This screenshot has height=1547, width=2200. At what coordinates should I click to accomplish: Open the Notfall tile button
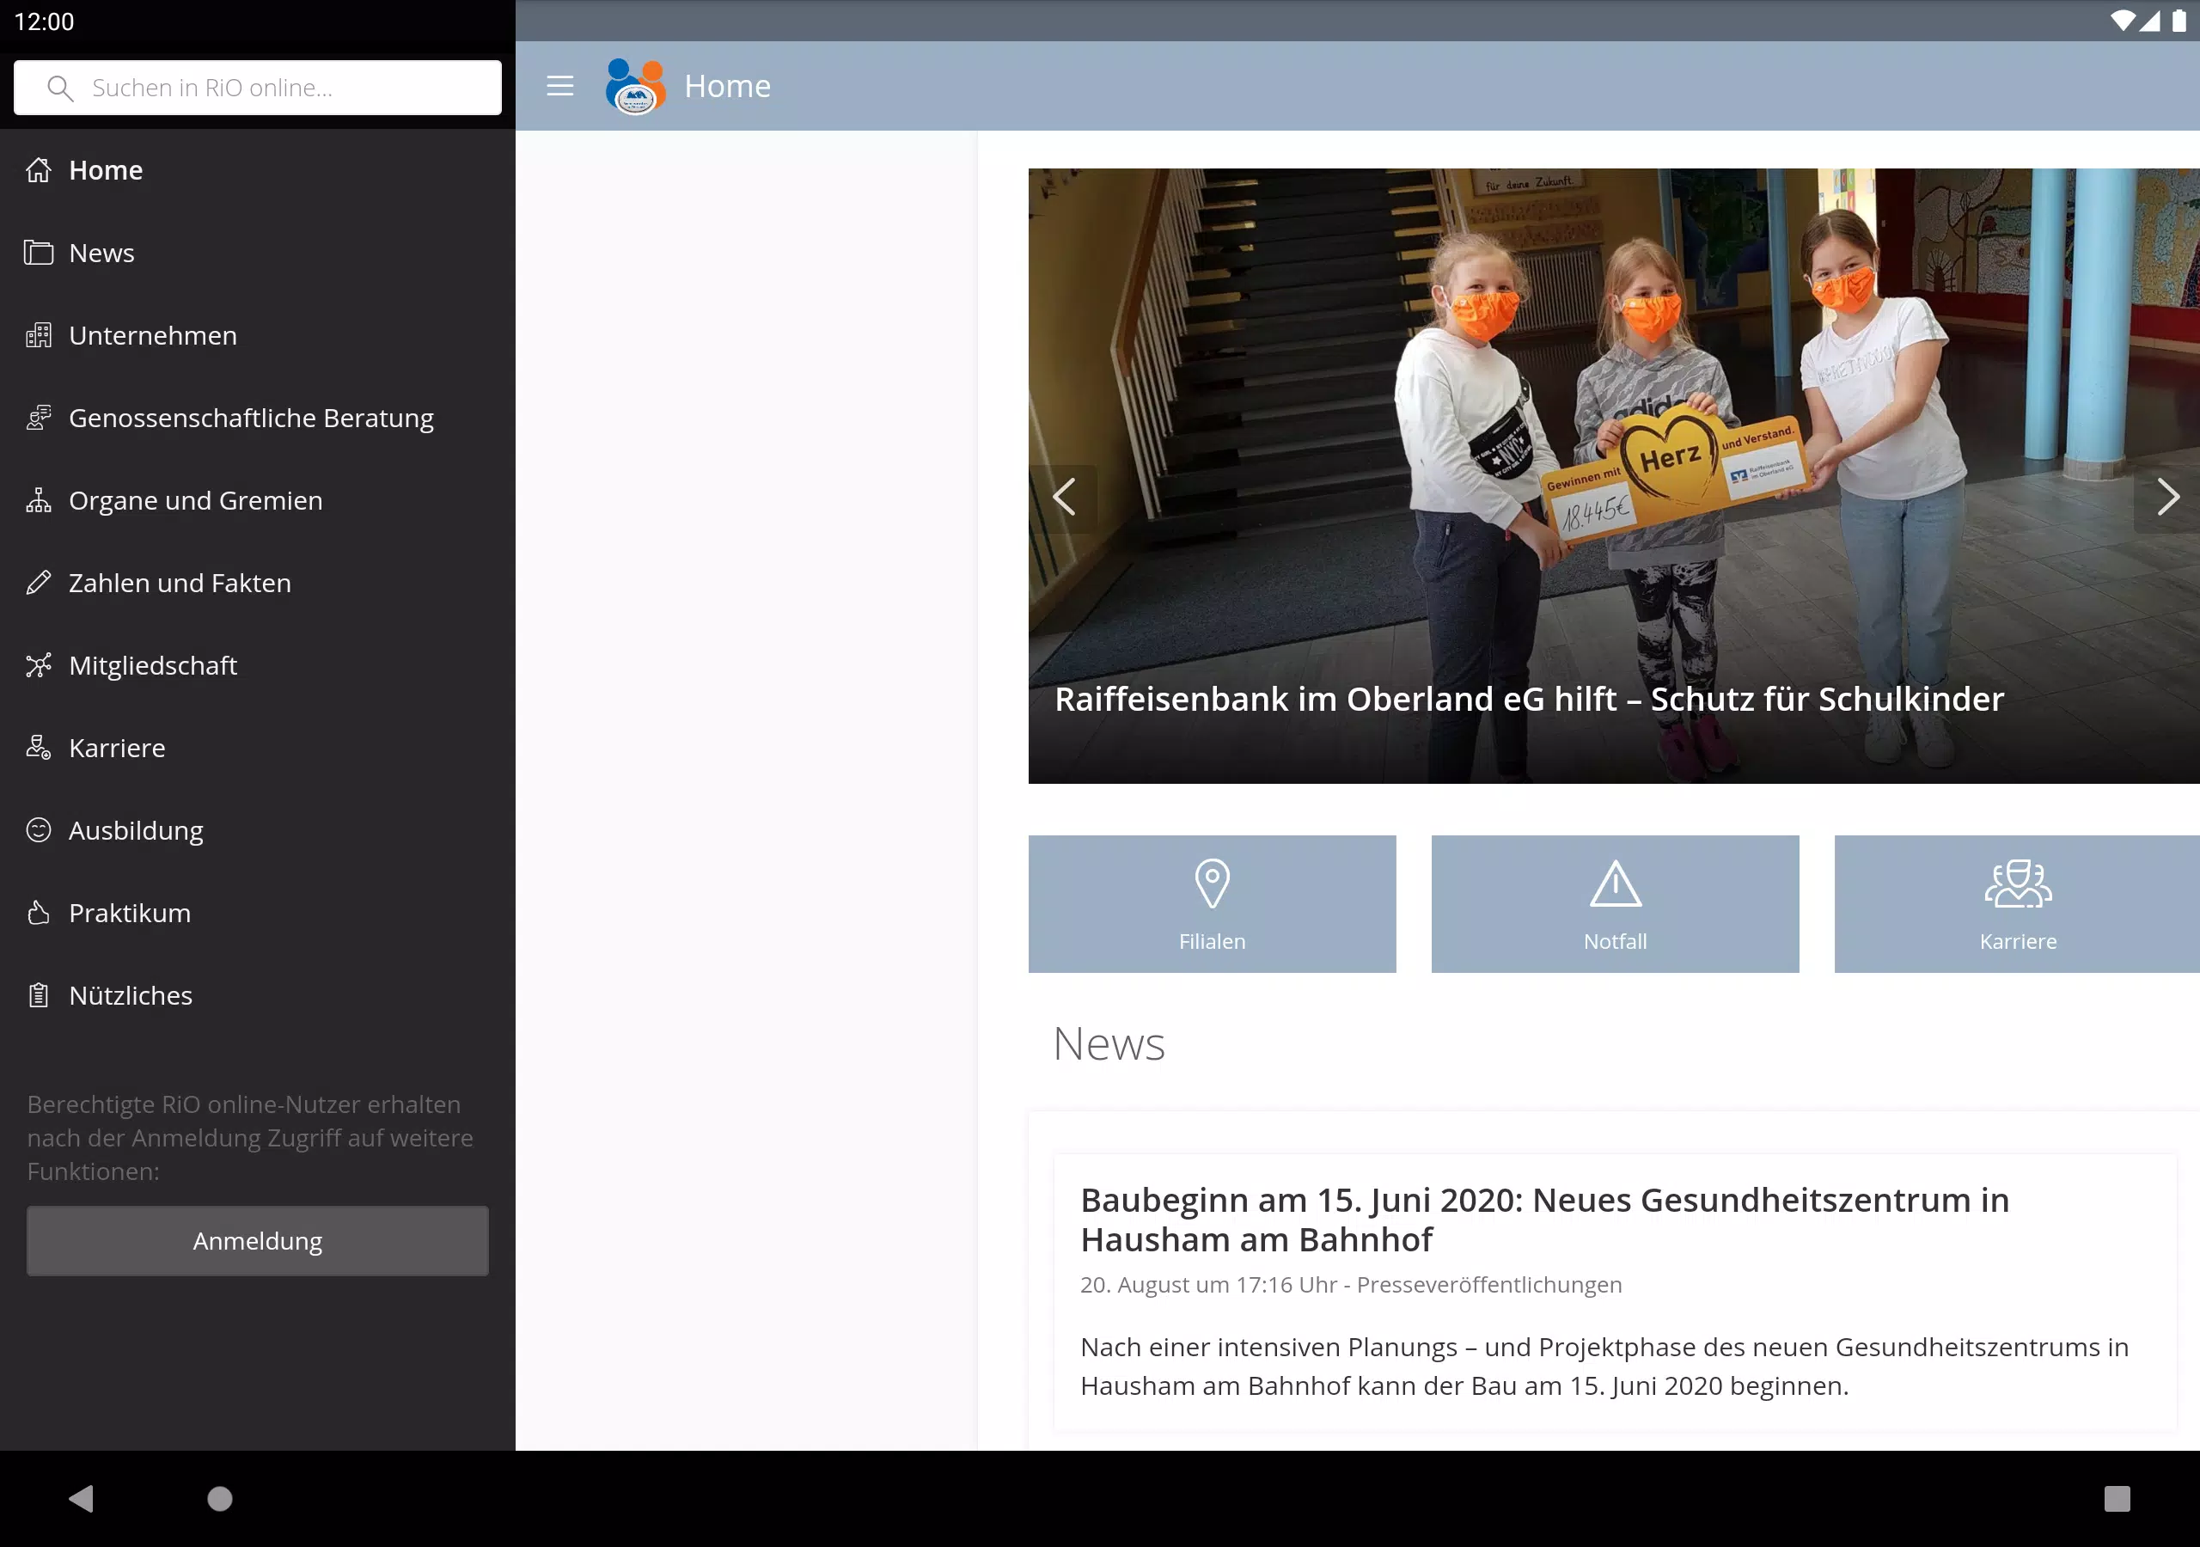point(1616,904)
